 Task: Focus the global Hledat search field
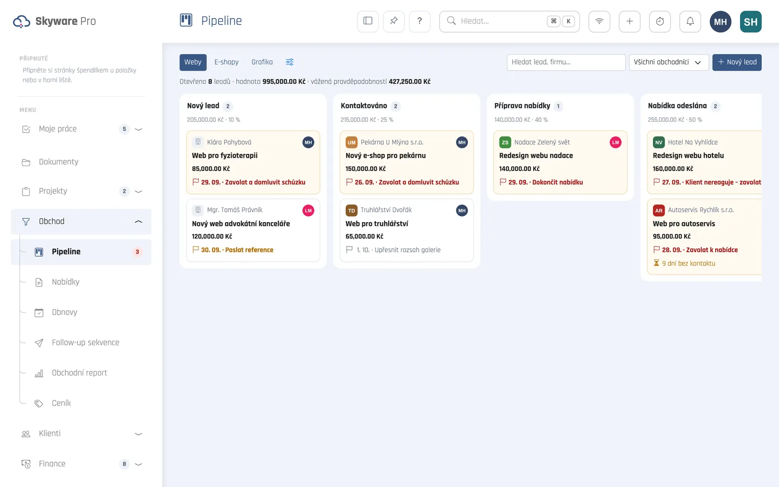(x=509, y=21)
